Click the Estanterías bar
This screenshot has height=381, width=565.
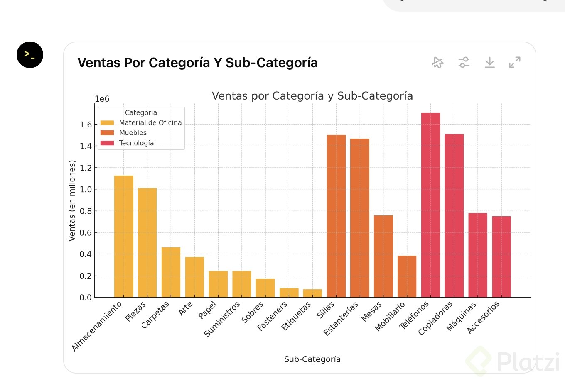[x=360, y=218]
